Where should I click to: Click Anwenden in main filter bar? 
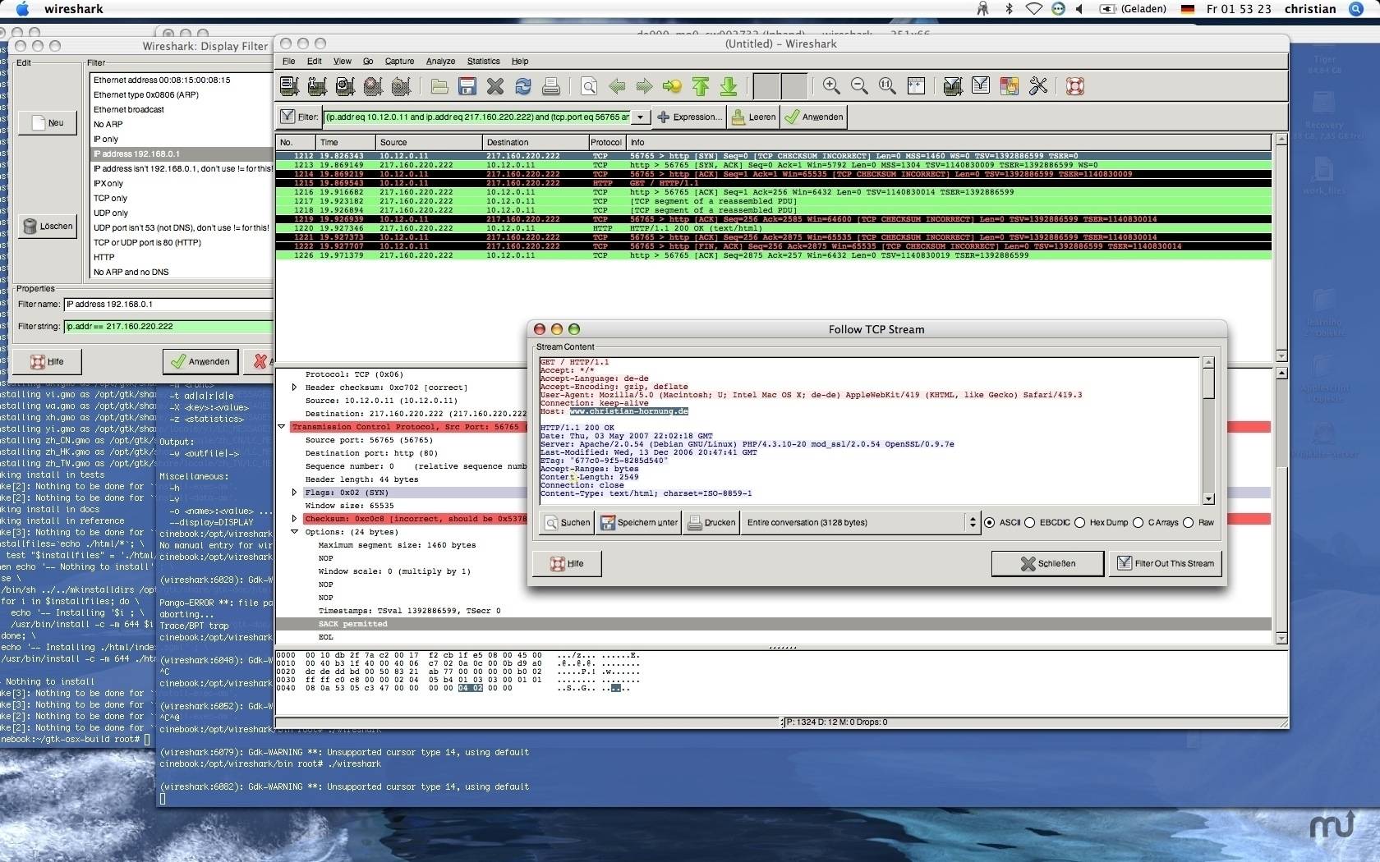point(813,117)
